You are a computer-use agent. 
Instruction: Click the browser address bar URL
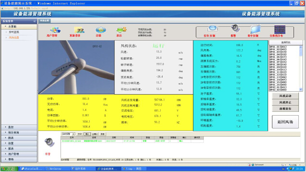(x=26, y=8)
